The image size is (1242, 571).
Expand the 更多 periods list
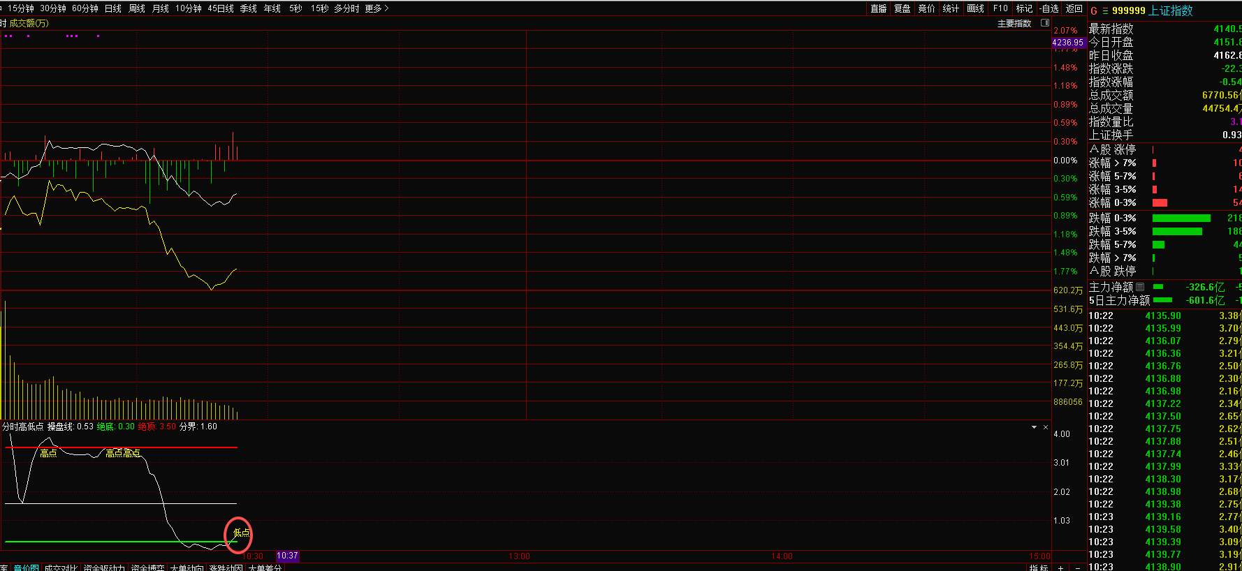tap(377, 8)
